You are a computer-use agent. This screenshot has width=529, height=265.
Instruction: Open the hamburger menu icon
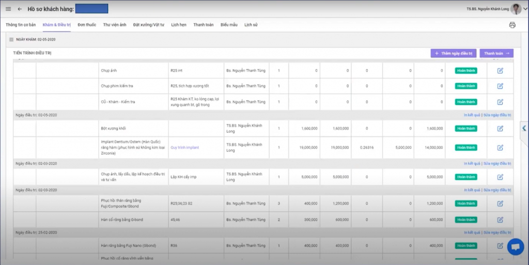(x=8, y=9)
